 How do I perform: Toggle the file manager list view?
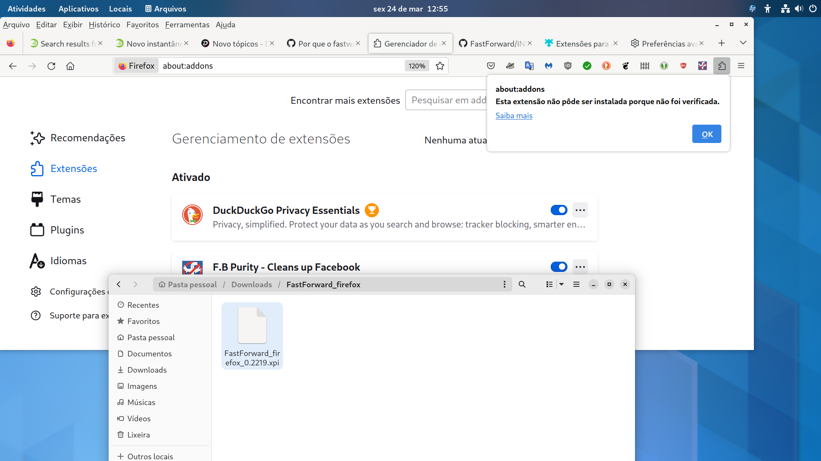[549, 284]
